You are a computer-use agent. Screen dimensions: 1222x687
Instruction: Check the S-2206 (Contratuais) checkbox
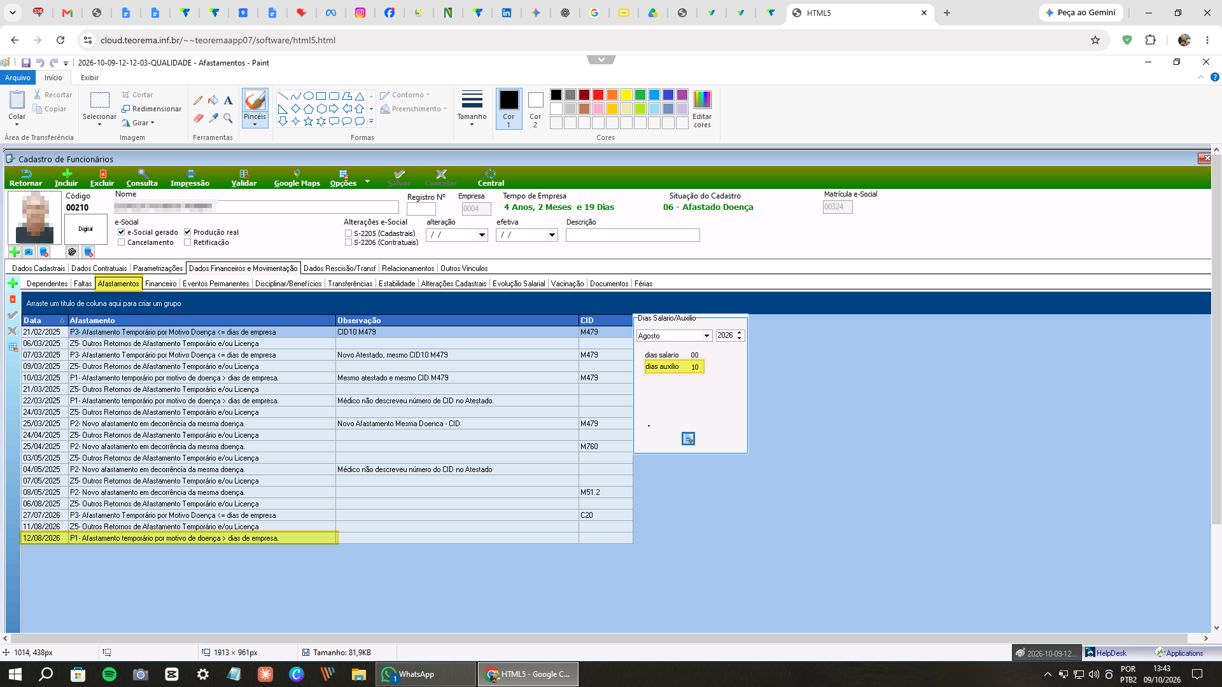point(348,242)
